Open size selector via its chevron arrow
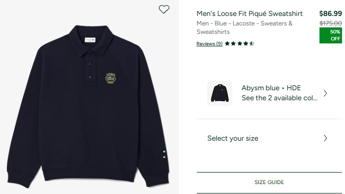Viewport: 345px width, 194px height. point(325,138)
